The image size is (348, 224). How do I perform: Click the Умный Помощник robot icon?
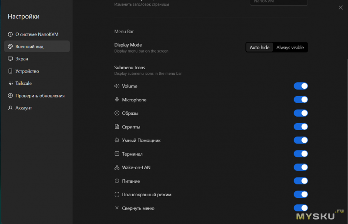click(117, 140)
